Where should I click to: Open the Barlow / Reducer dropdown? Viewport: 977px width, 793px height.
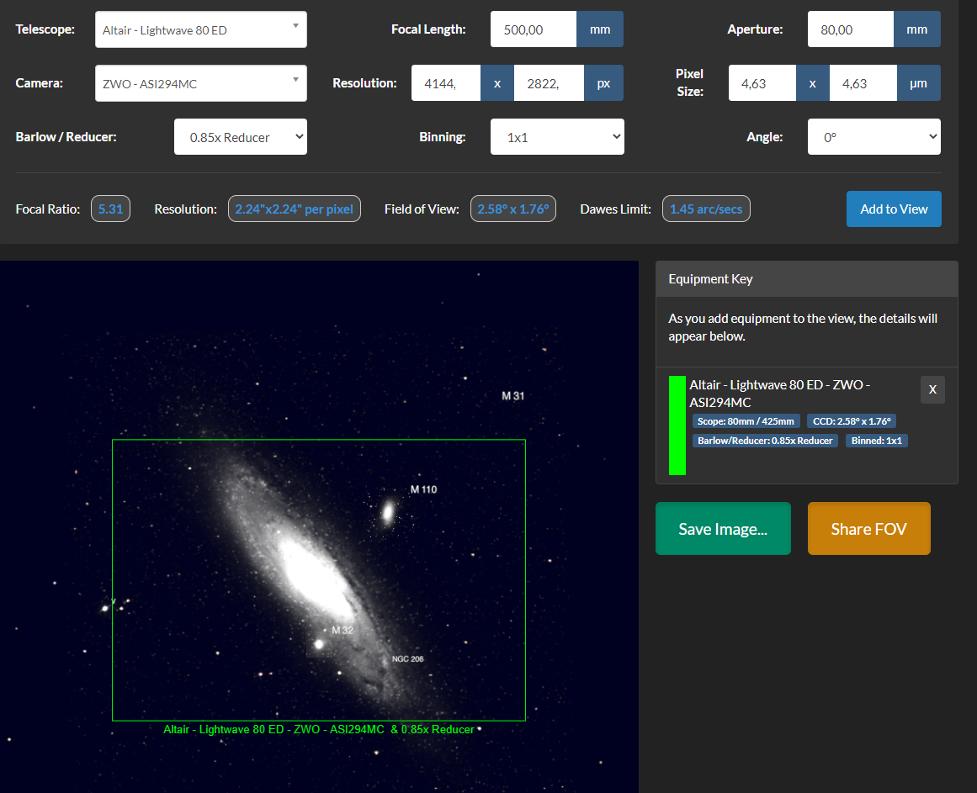click(x=241, y=137)
